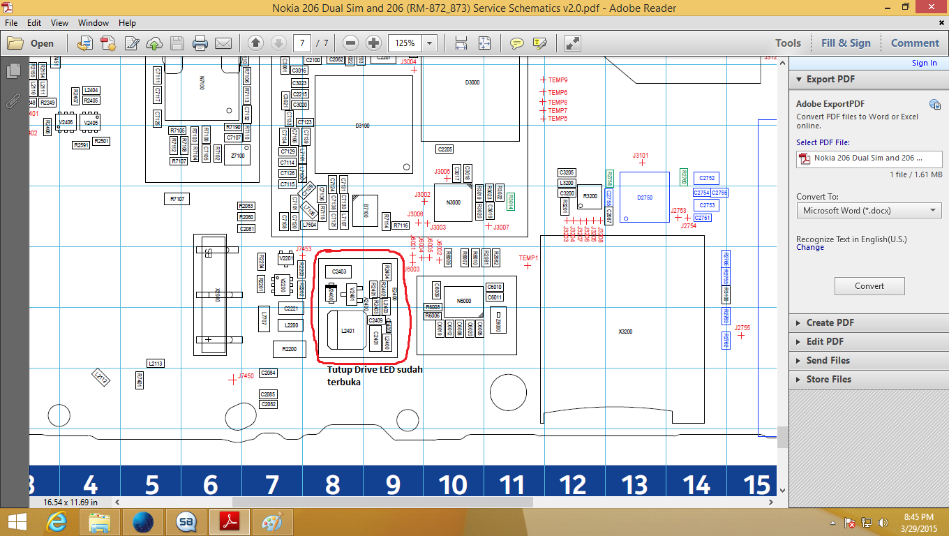Click the SB taskbar application icon
The image size is (949, 536).
click(x=186, y=521)
